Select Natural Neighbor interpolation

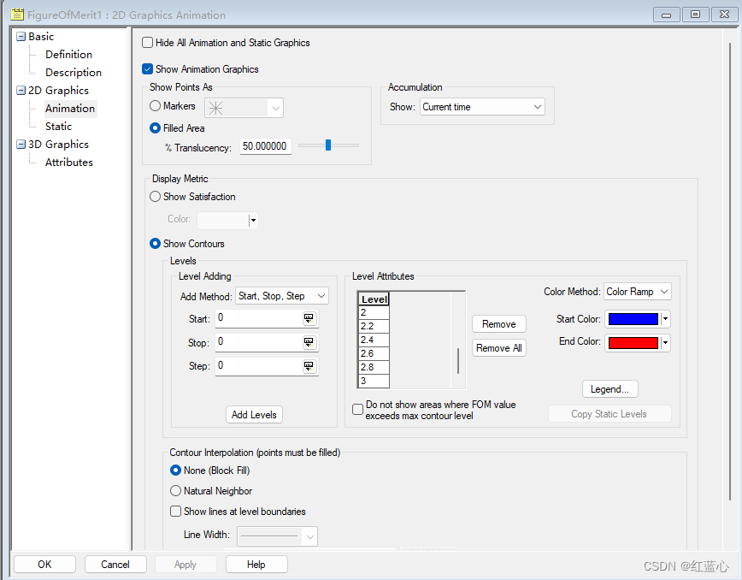tap(175, 490)
